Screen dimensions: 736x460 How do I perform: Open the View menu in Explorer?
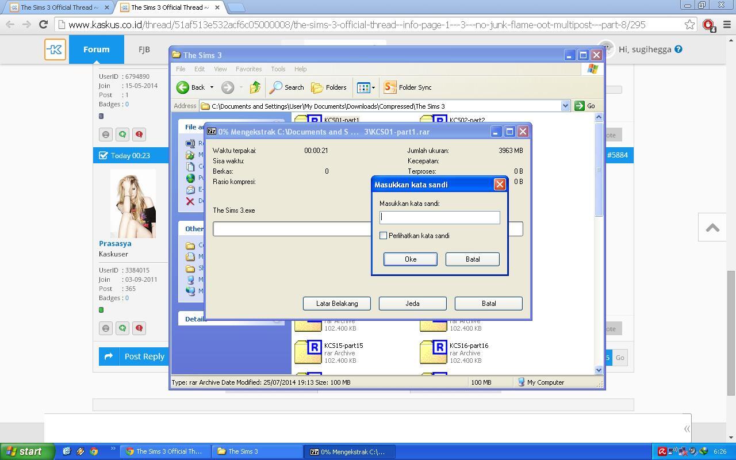click(x=220, y=69)
